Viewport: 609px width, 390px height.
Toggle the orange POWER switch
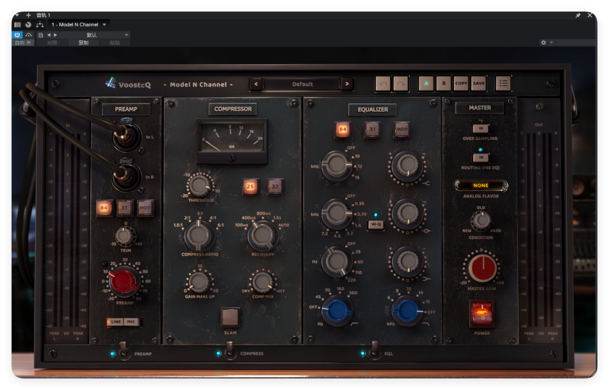(x=482, y=314)
